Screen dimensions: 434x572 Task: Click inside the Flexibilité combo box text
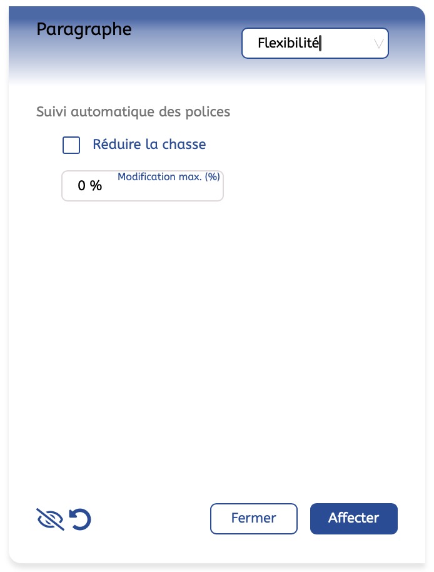(x=288, y=43)
